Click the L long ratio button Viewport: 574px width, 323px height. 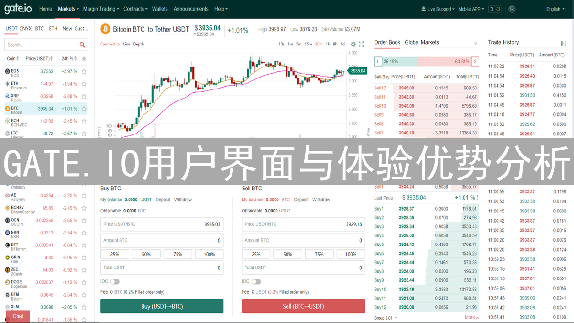(378, 61)
